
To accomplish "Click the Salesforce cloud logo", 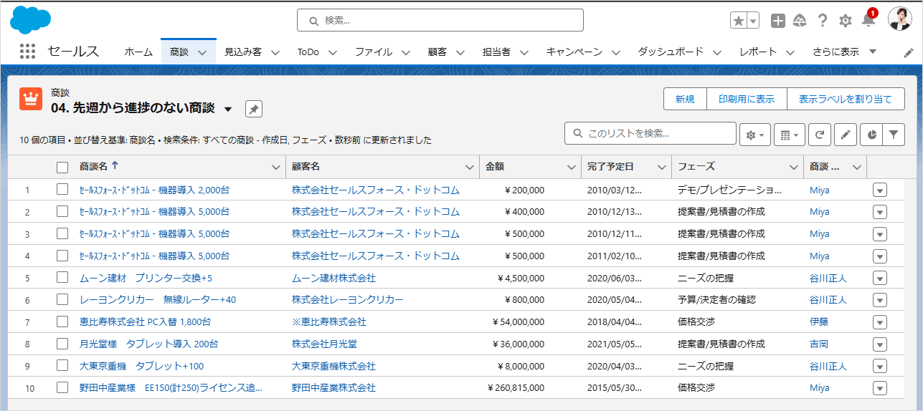I will tap(31, 19).
